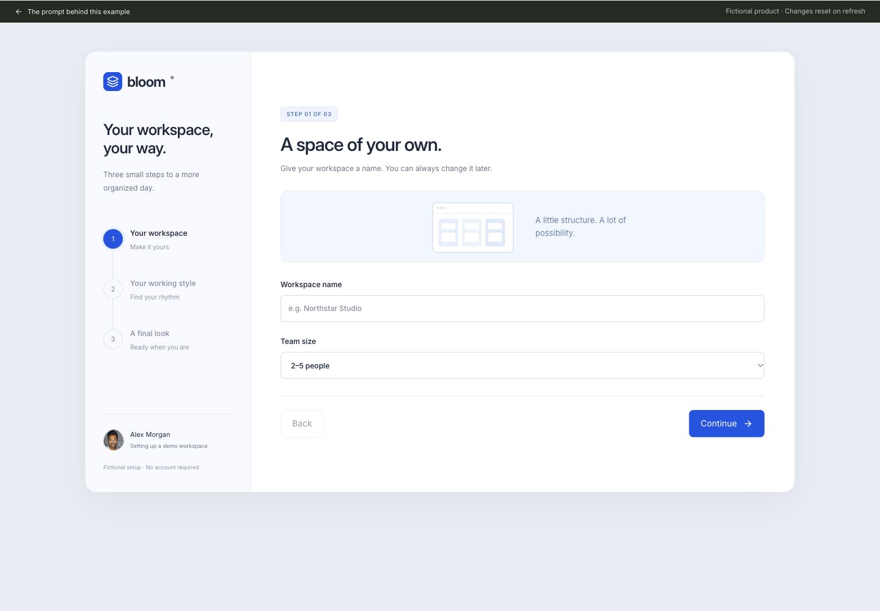Click the bloom stacked-layers logo icon
Viewport: 880px width, 611px height.
[x=112, y=82]
